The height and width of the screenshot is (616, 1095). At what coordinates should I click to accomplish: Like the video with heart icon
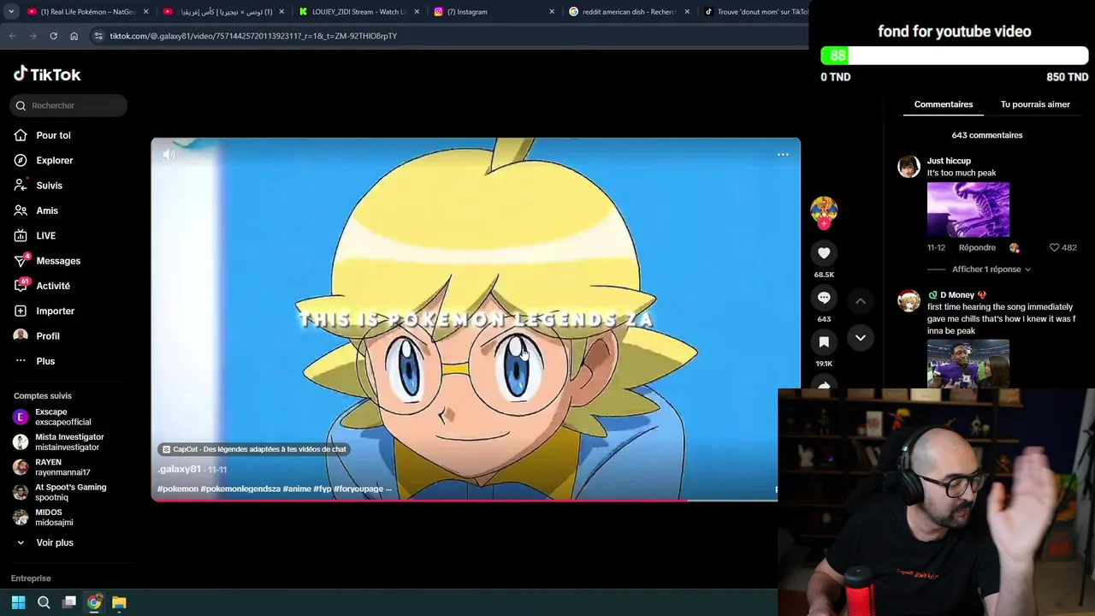pyautogui.click(x=824, y=253)
